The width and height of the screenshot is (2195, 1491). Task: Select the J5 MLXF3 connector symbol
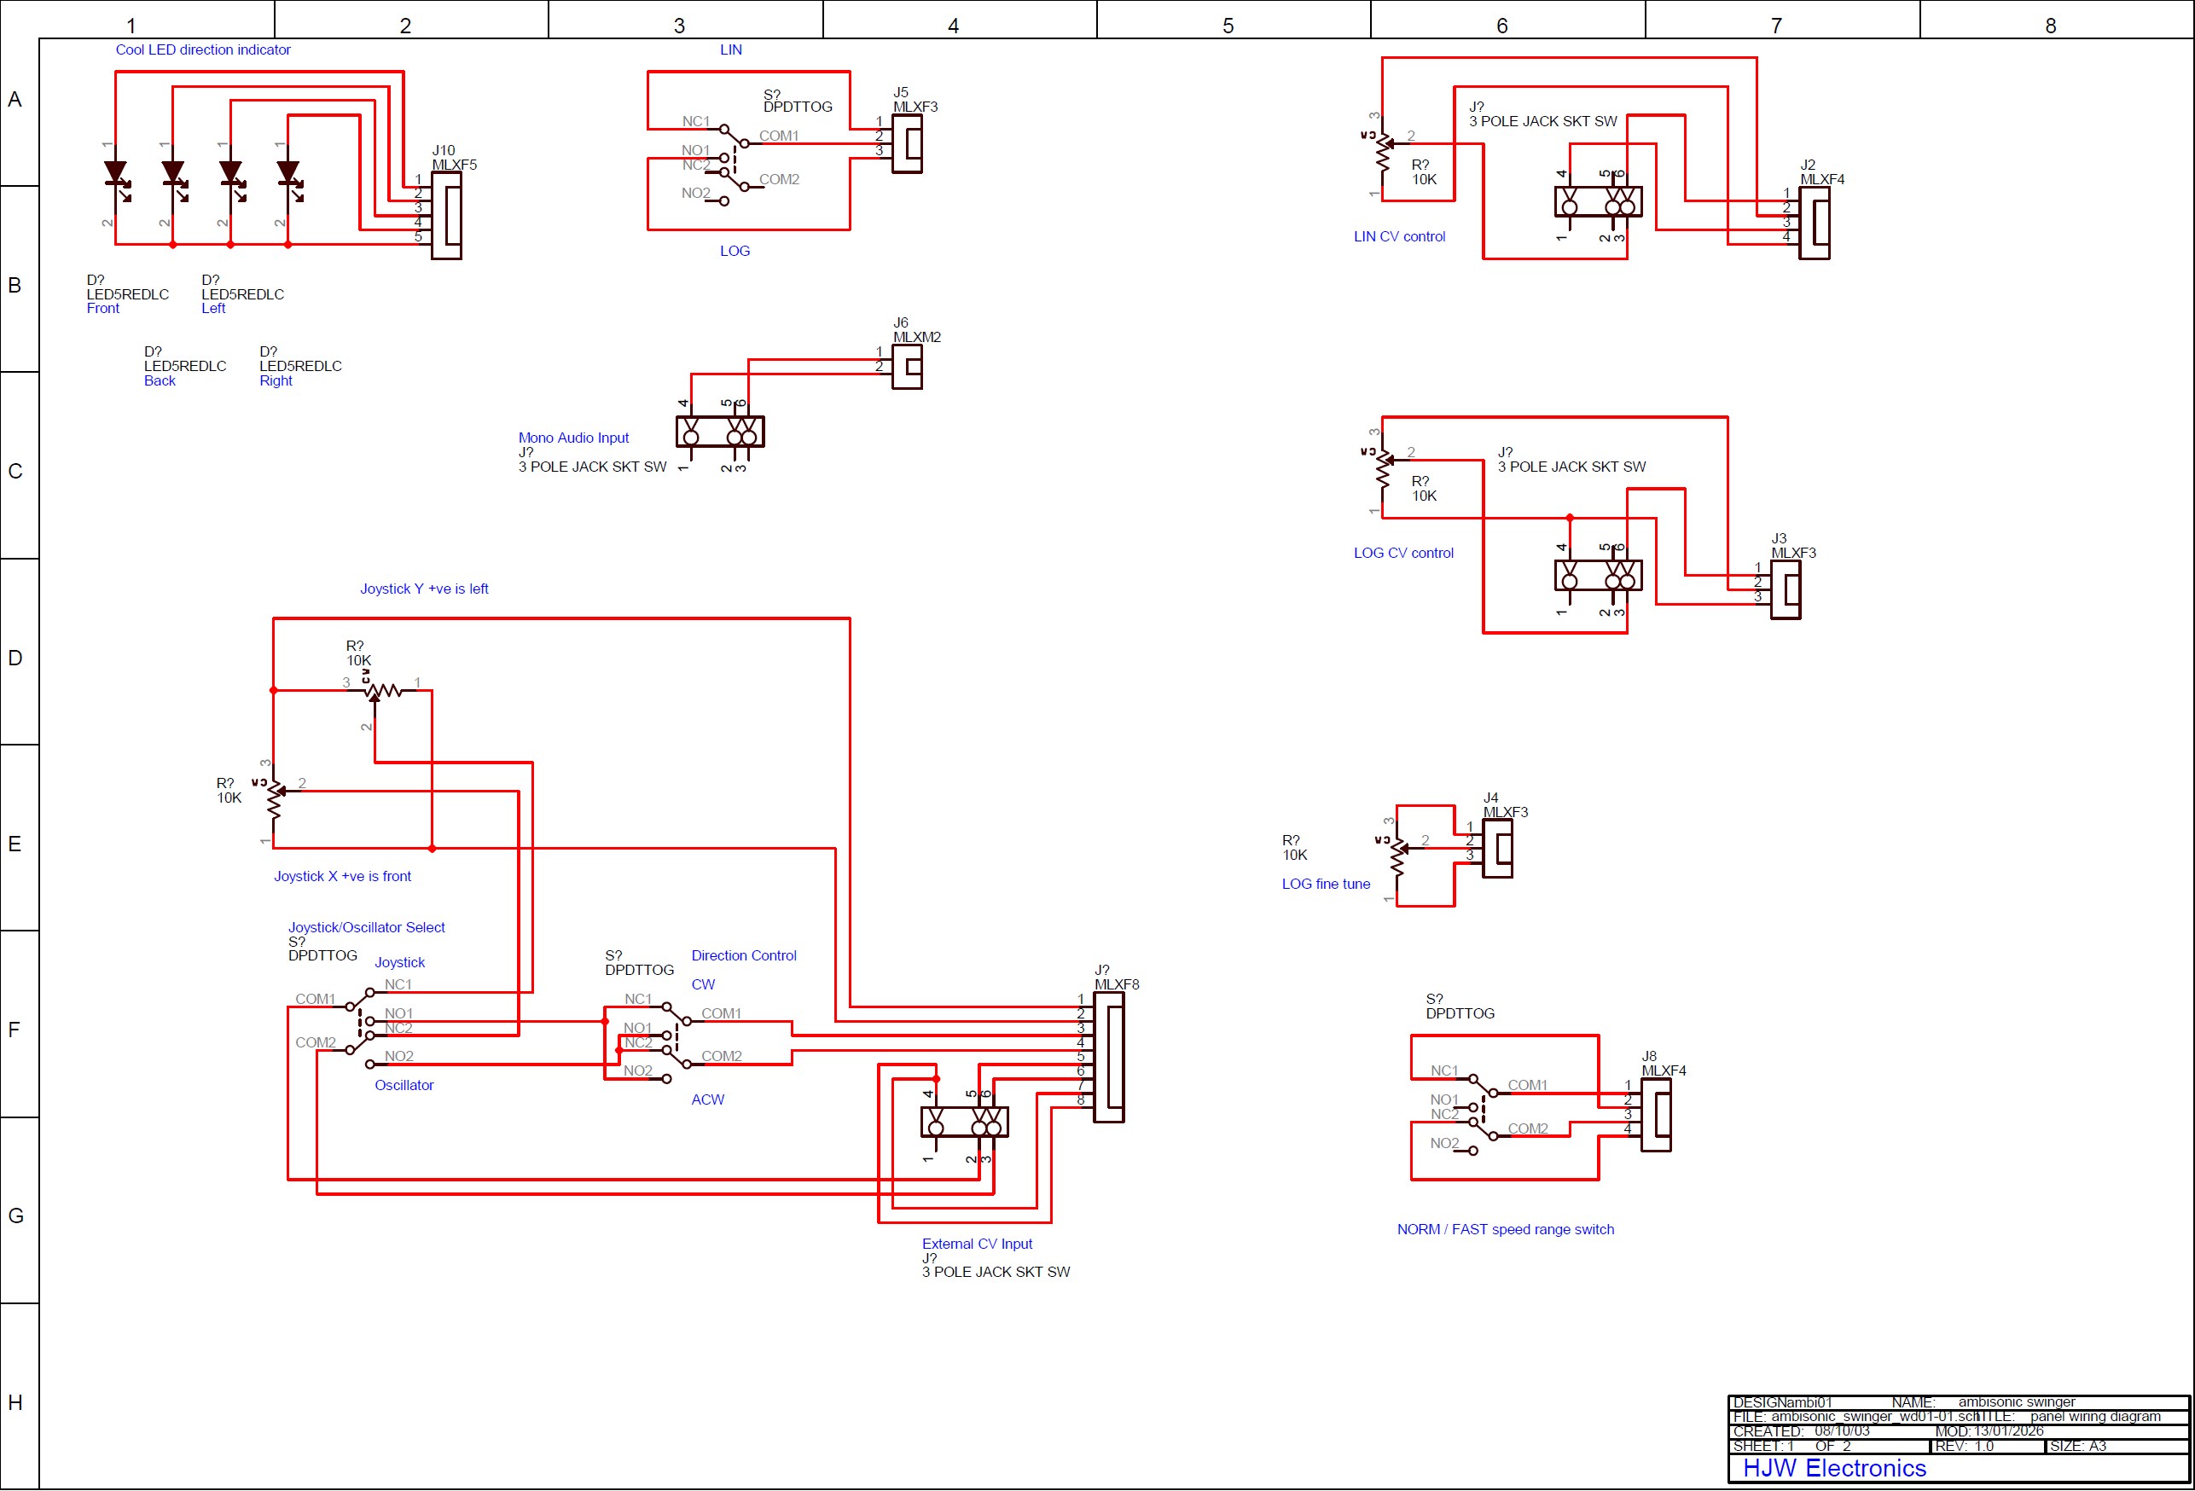coord(908,143)
